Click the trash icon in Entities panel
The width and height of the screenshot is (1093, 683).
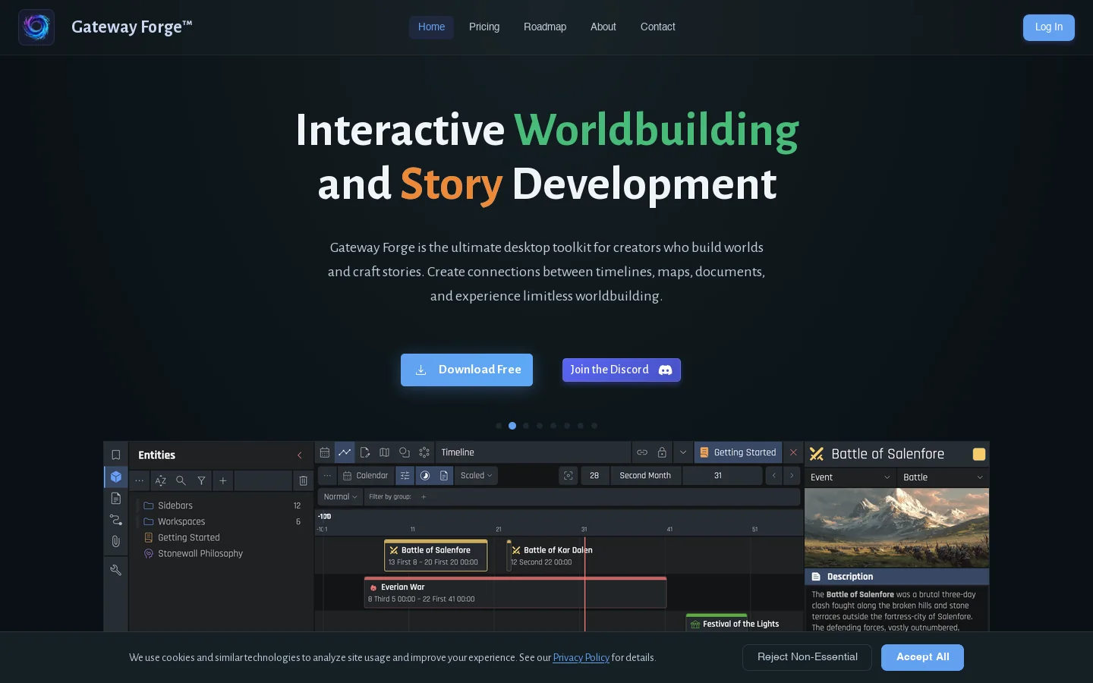(303, 480)
